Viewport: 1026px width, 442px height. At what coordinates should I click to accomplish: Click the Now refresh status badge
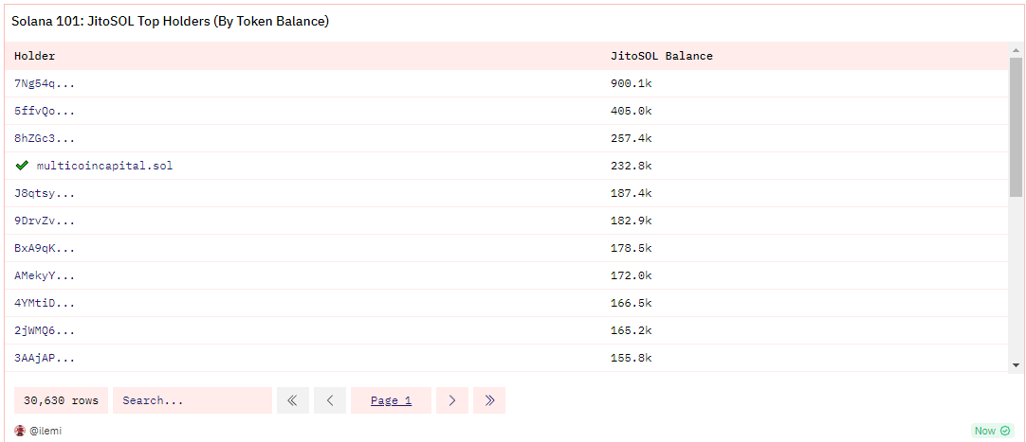pos(993,431)
